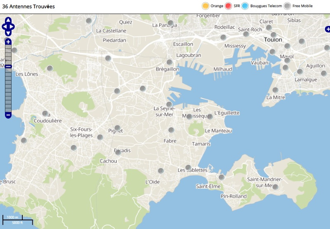
Task: Select the antenna marker at Saint-Mandrier-sur-Mer
Action: pos(275,187)
